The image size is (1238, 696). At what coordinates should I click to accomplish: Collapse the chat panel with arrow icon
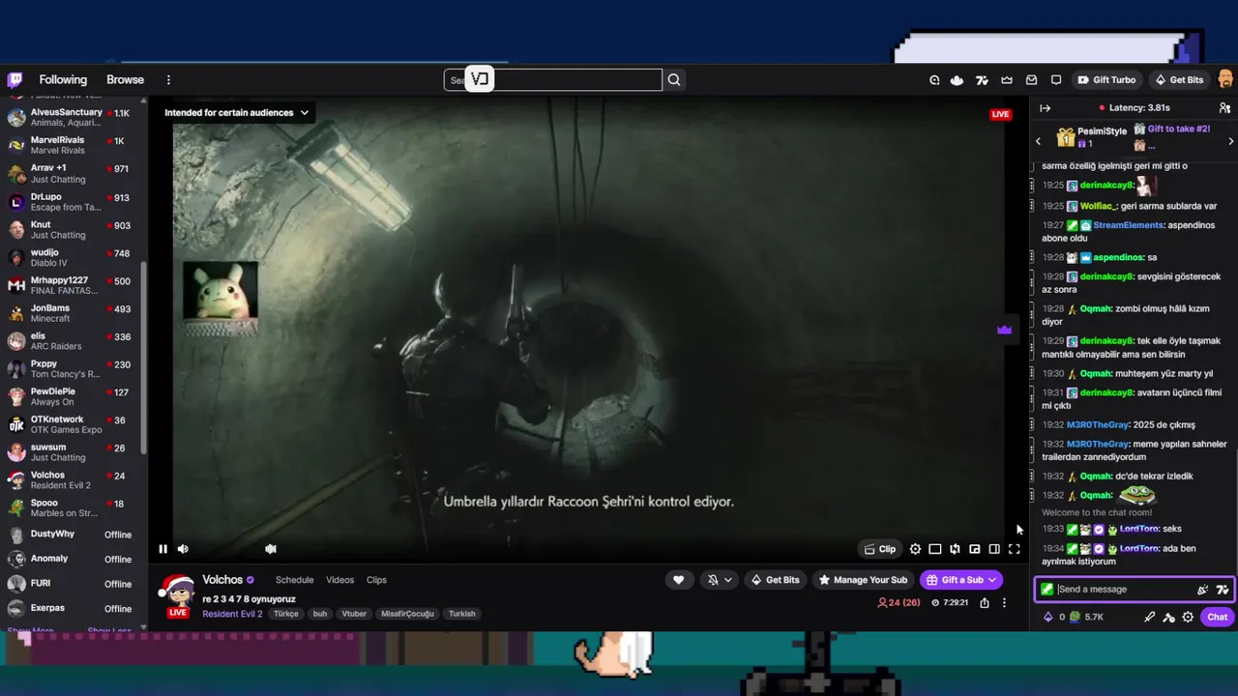(x=1045, y=108)
